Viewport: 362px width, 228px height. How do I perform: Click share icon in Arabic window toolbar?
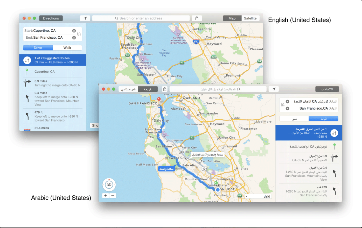[165, 89]
